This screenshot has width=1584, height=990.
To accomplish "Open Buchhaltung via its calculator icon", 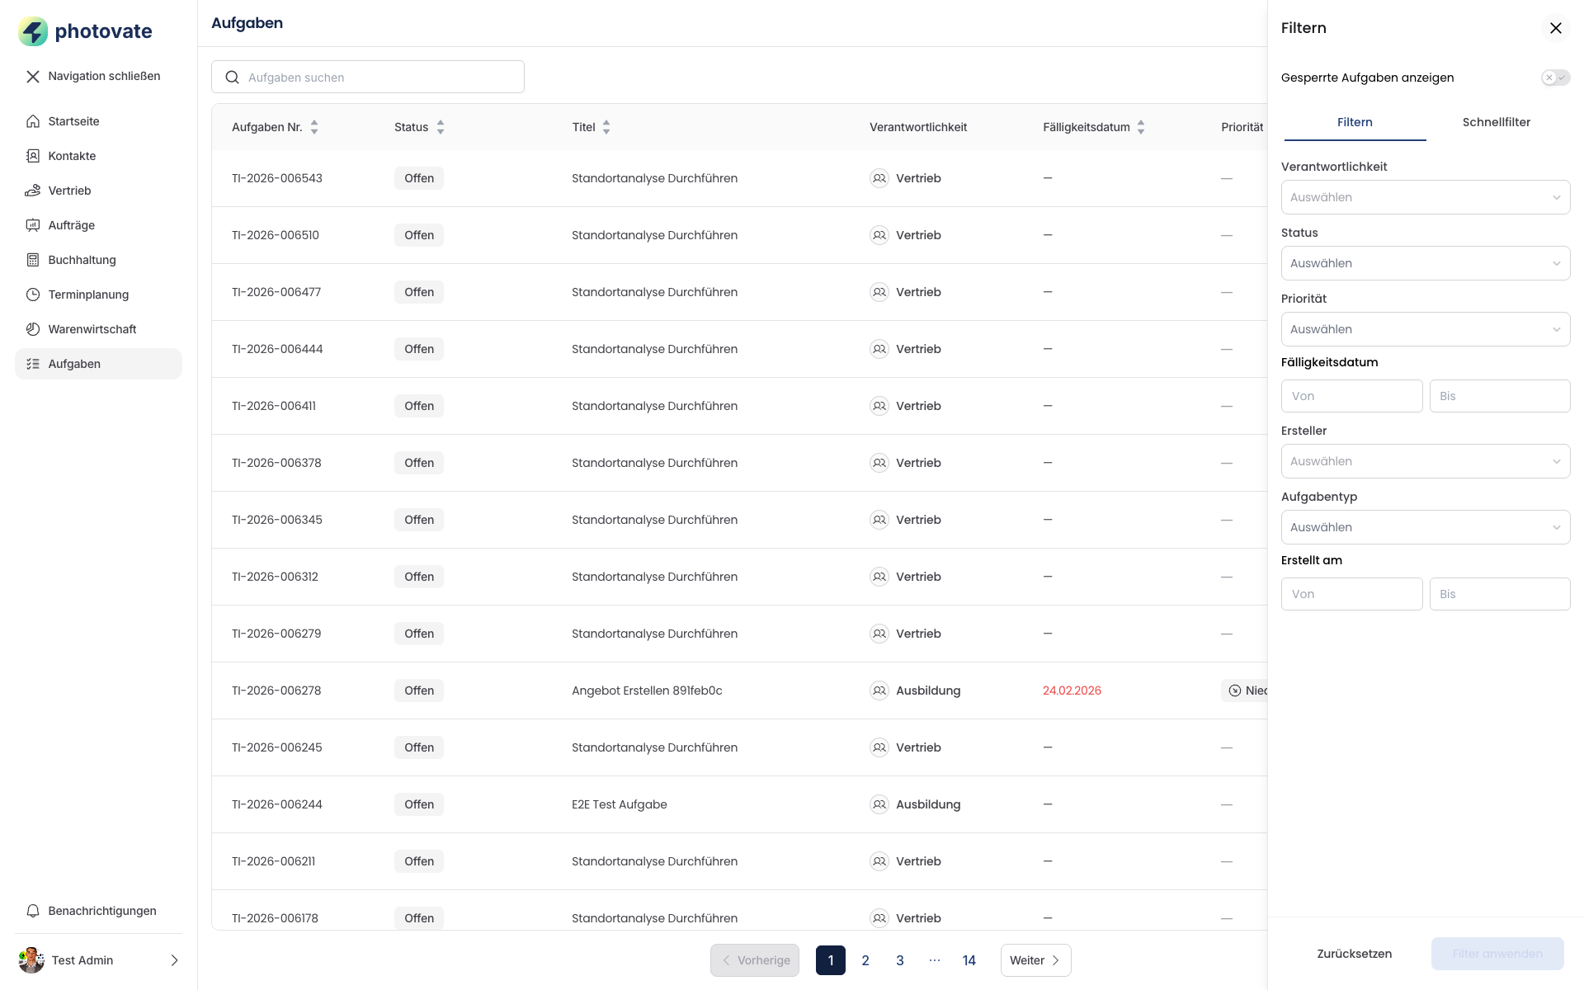I will coord(33,260).
